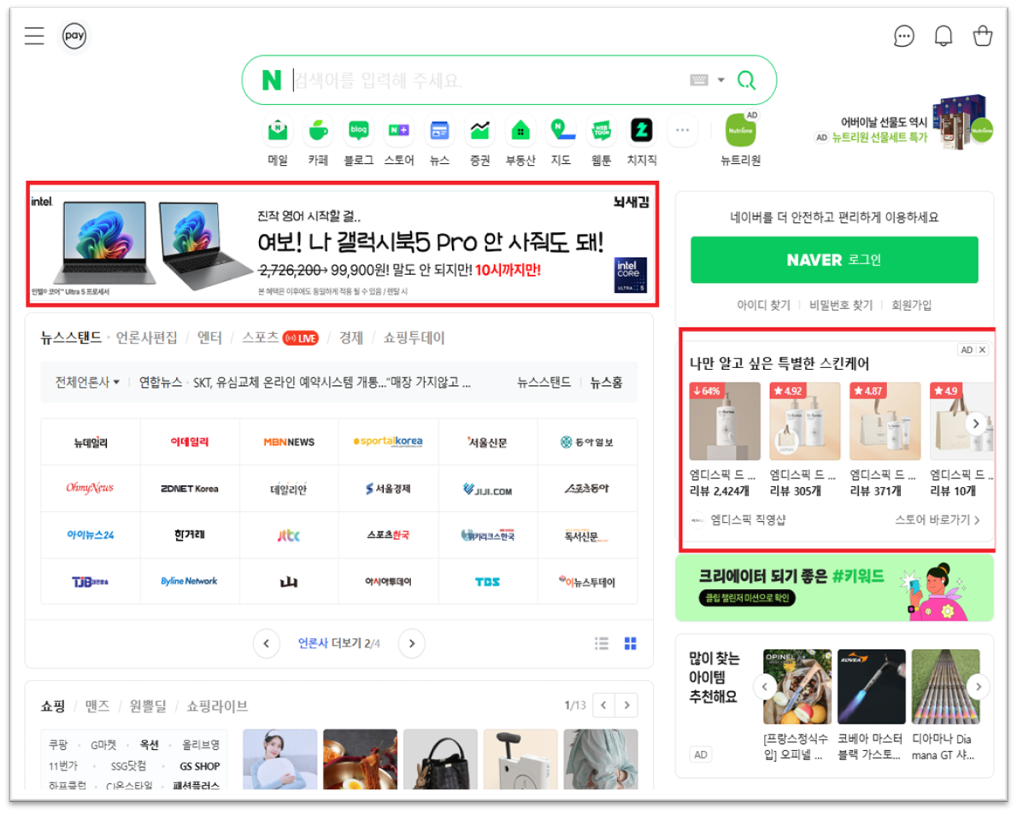Go to previous newsstand page

coord(266,643)
